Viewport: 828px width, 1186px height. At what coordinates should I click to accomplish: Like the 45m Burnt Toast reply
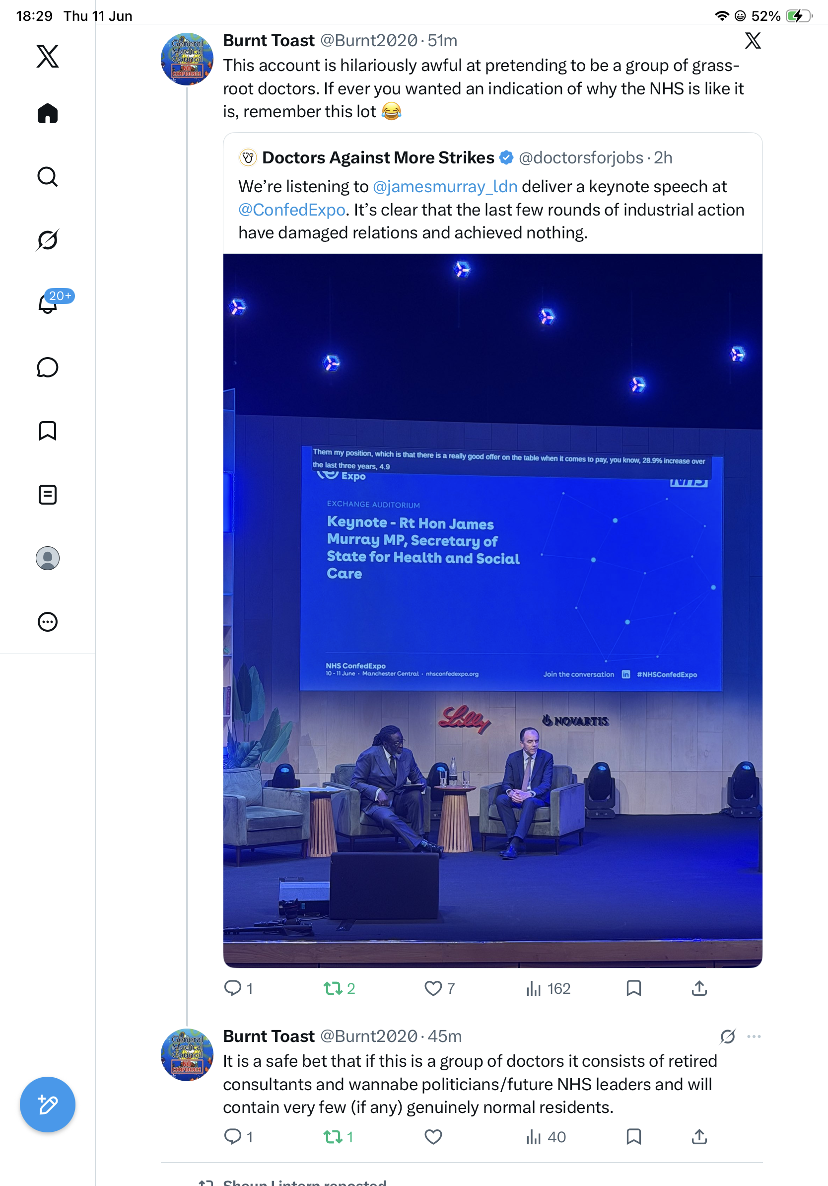click(x=433, y=1137)
